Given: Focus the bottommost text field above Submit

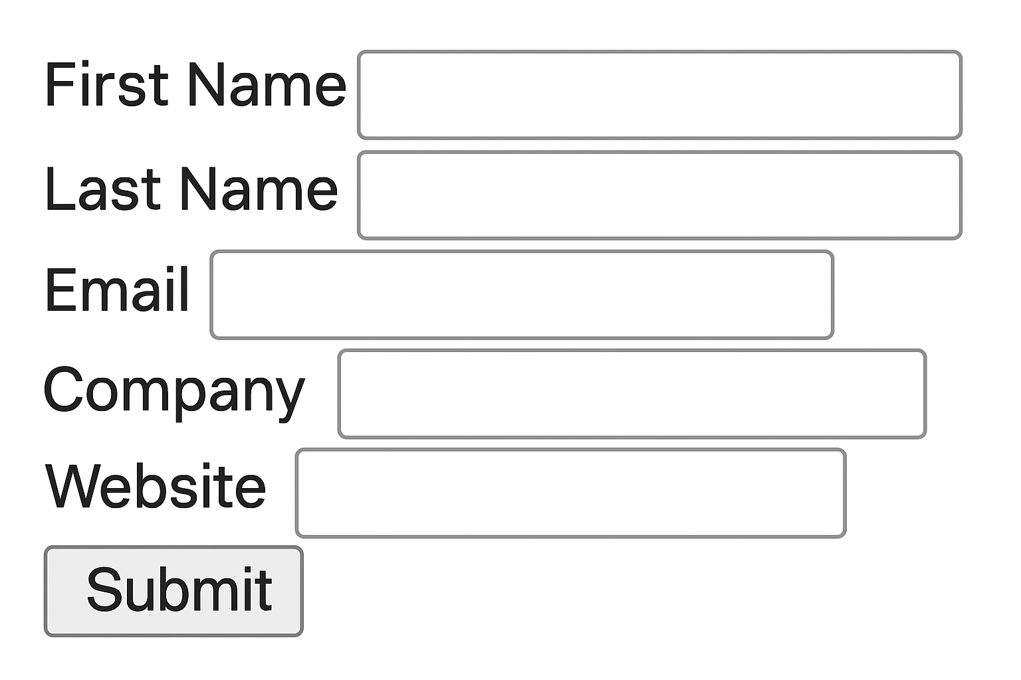Looking at the screenshot, I should coord(572,491).
